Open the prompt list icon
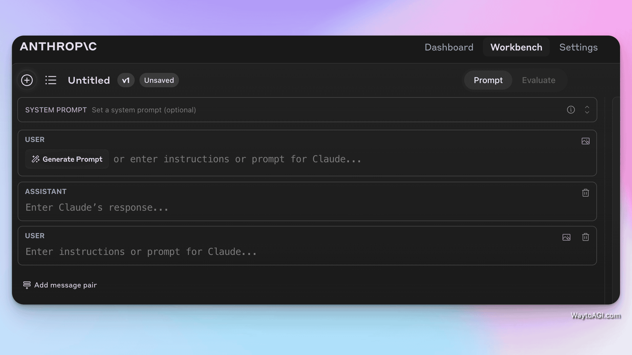Screen dimensions: 632x355 (x=51, y=80)
